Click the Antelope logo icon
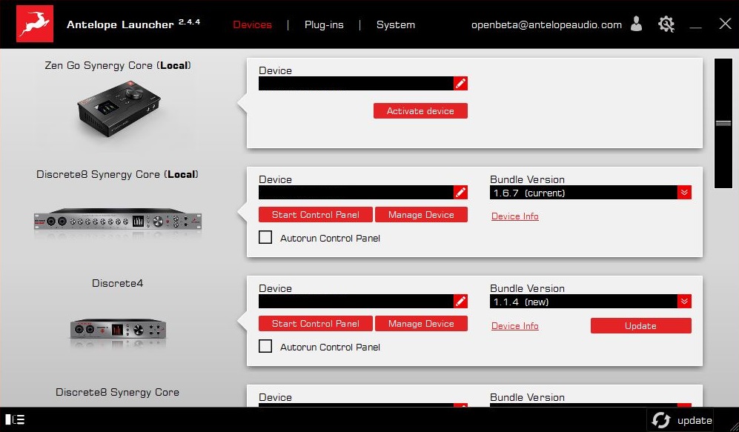The image size is (739, 432). 35,24
